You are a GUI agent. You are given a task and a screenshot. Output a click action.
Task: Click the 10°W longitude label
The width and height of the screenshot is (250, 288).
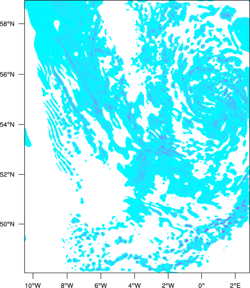[33, 285]
